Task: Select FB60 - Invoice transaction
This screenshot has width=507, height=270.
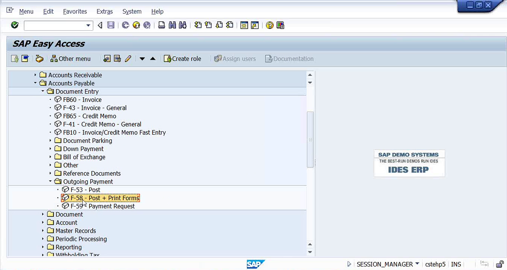Action: coord(82,99)
